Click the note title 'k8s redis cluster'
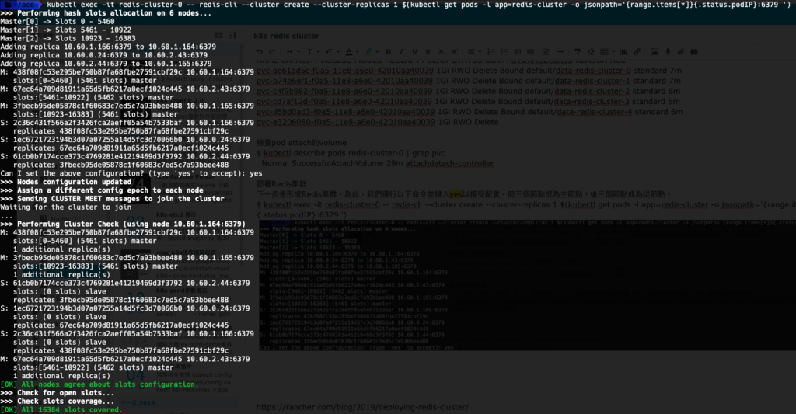Screen dimensions: 796x414 pos(286,36)
